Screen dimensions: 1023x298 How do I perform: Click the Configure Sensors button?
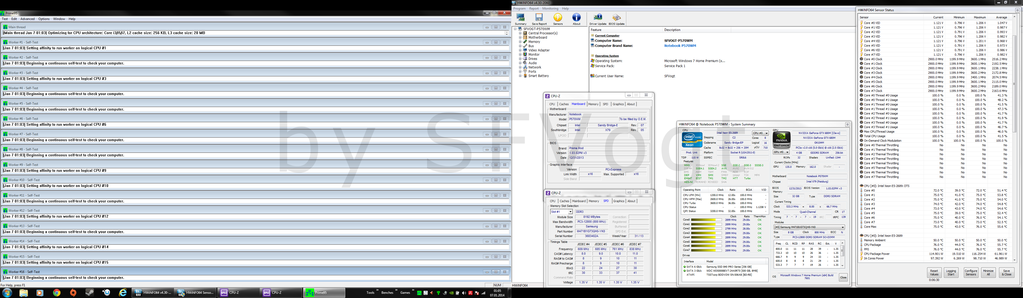tap(971, 273)
